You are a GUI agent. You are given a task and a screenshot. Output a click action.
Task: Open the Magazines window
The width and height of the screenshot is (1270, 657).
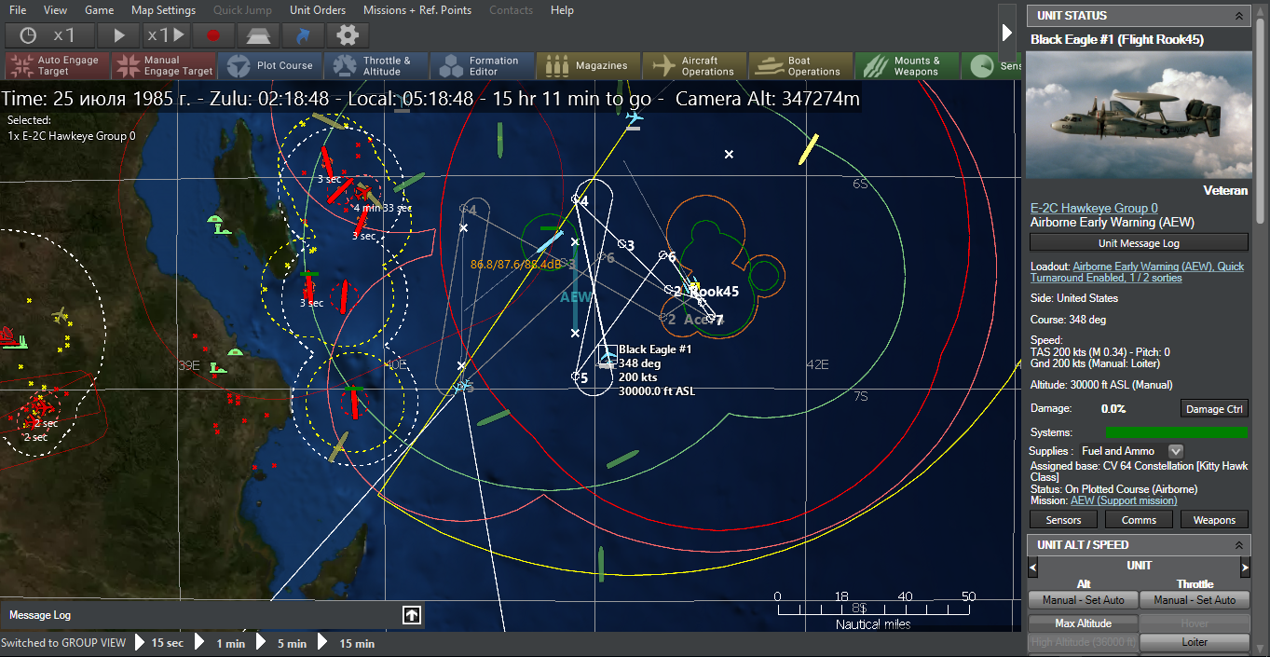click(x=589, y=66)
